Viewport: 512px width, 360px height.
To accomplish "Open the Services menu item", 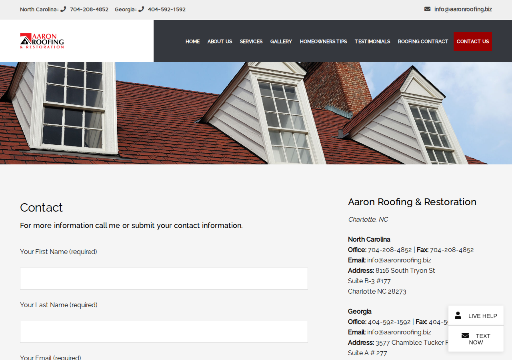I will click(251, 42).
